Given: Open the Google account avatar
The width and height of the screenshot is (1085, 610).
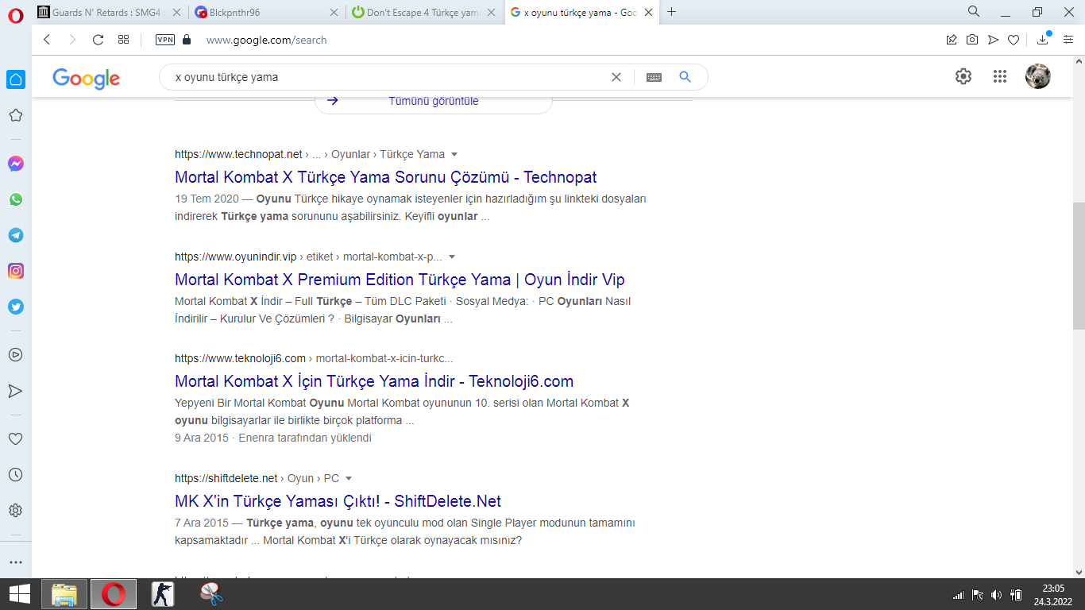Looking at the screenshot, I should coord(1038,76).
